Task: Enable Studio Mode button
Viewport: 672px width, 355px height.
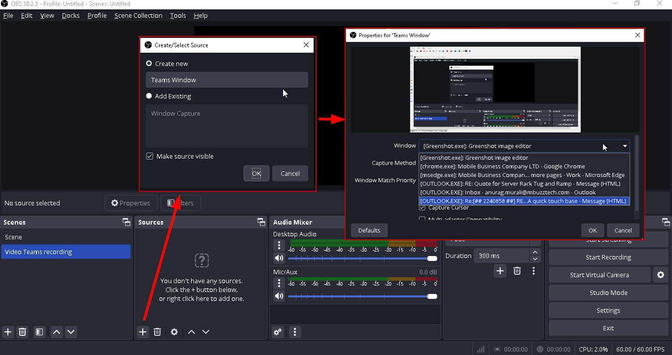Action: click(608, 292)
